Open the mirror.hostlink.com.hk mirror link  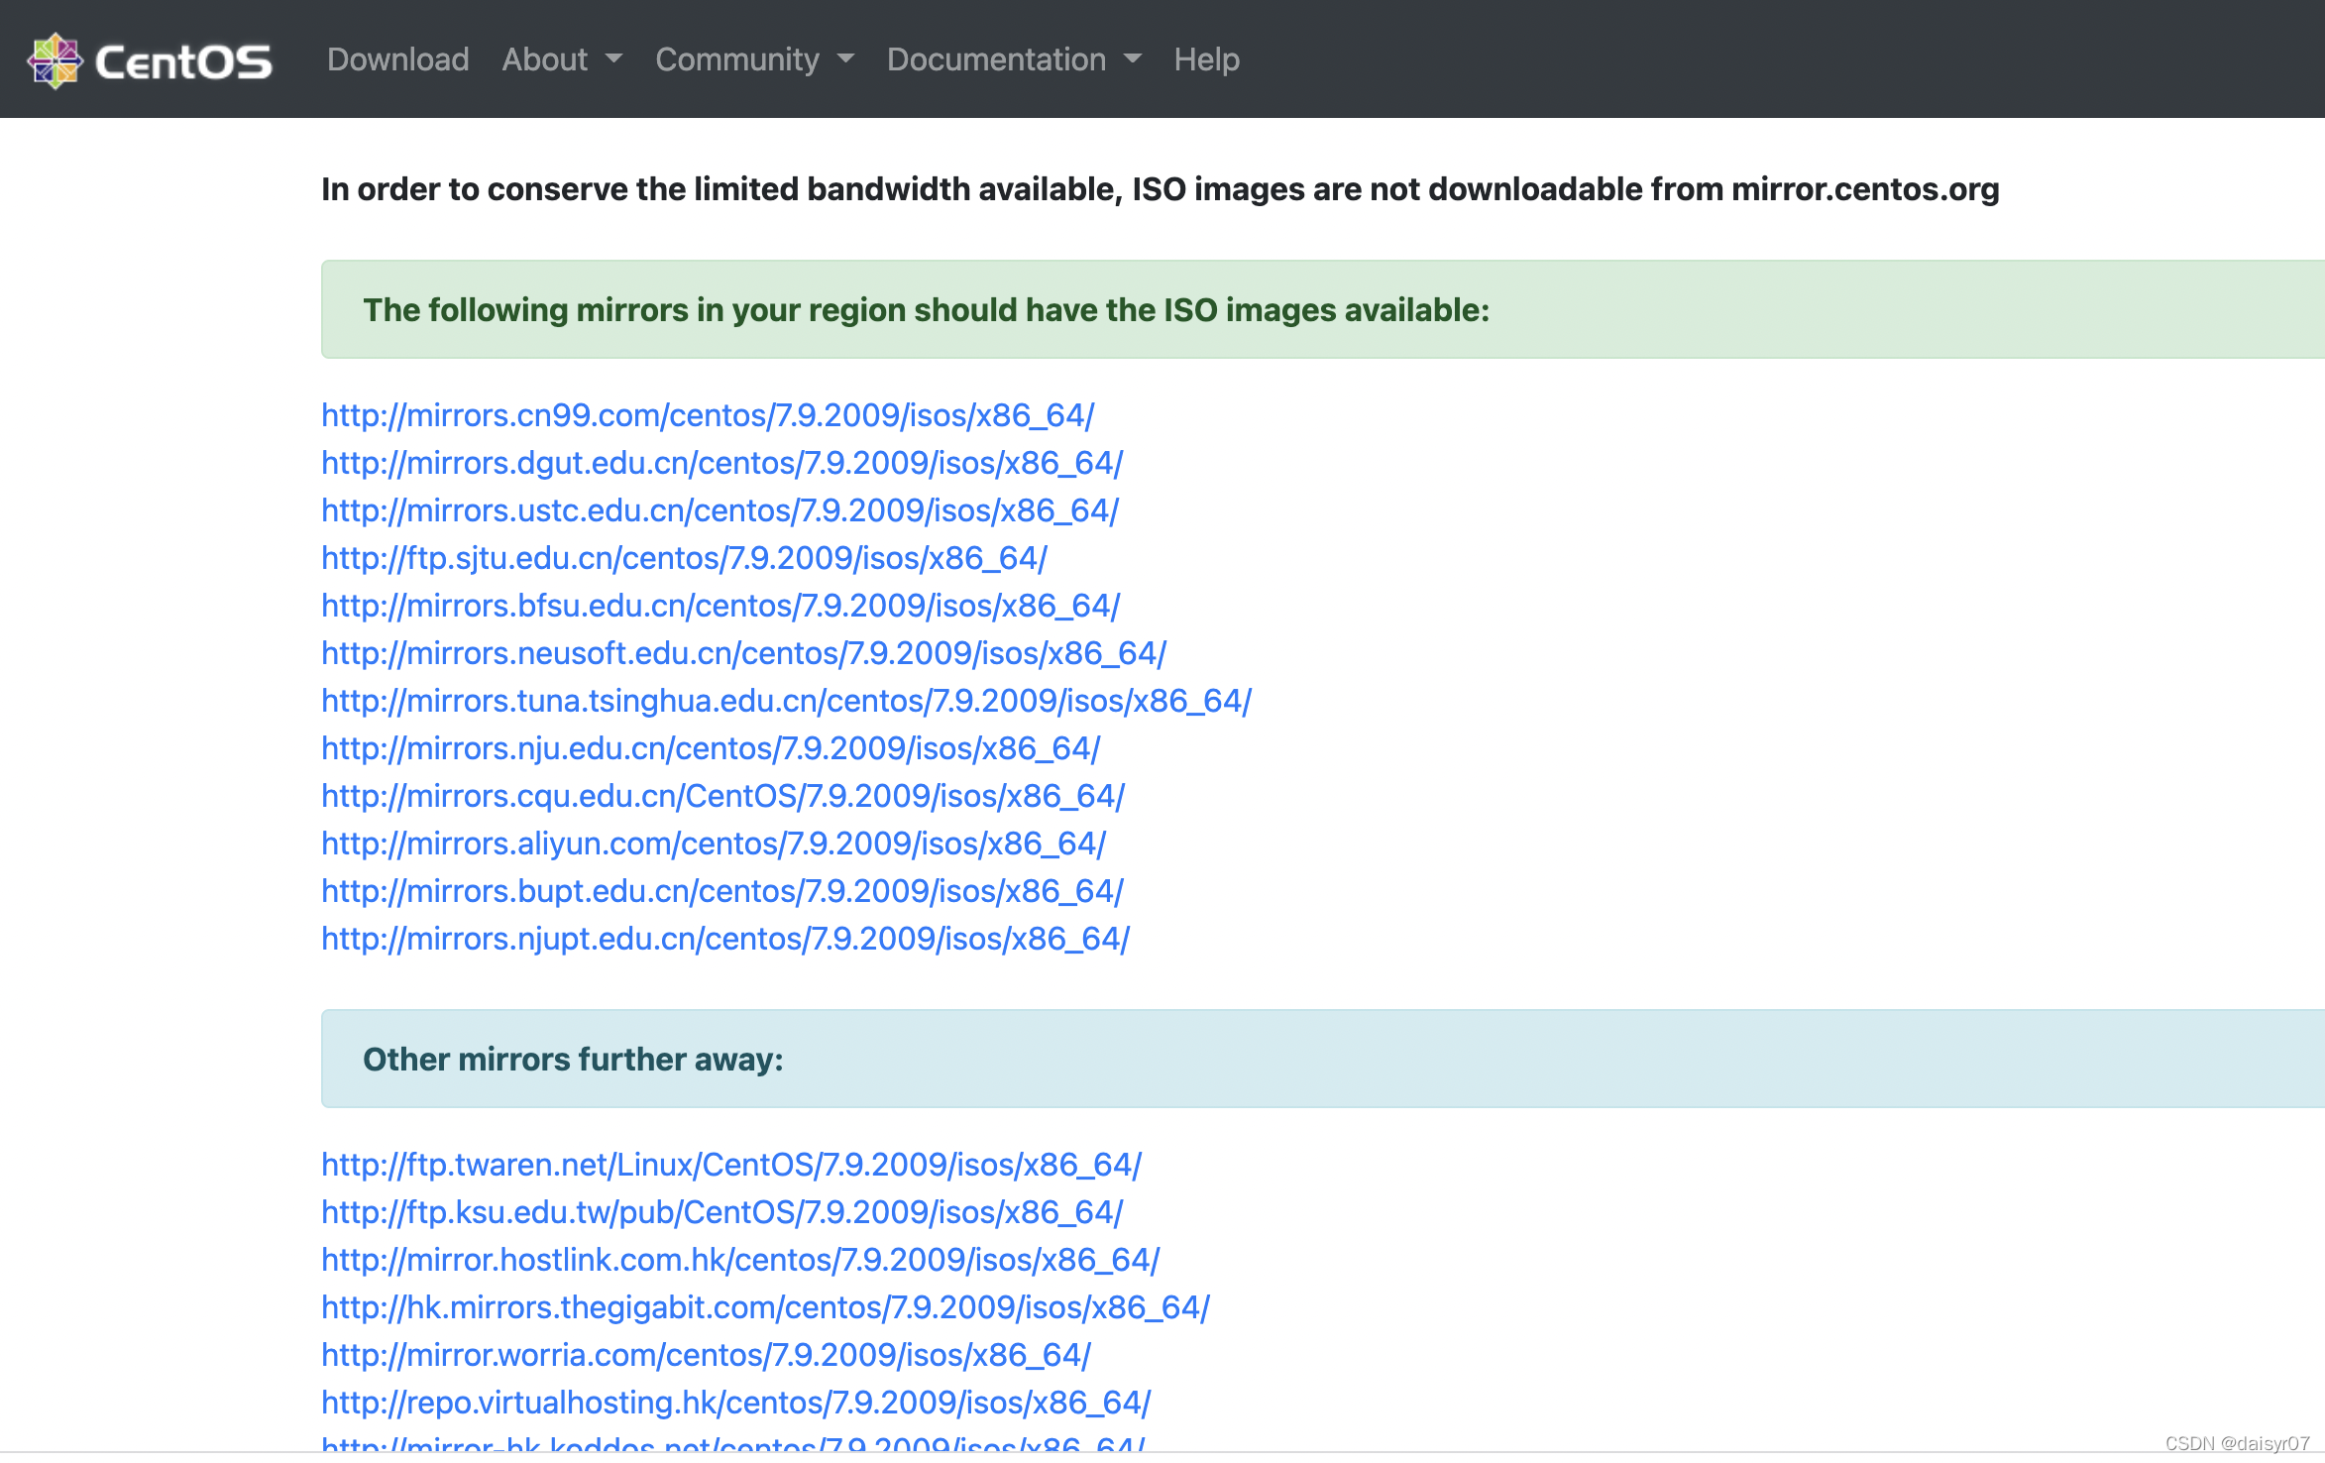(740, 1260)
